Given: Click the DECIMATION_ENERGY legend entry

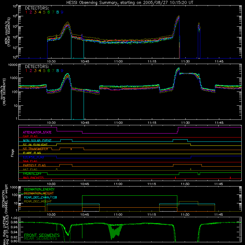Looking at the screenshot, I should point(39,189).
